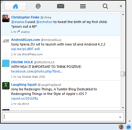Open the @echofon mention link
This screenshot has height=130, width=132.
[44, 22]
